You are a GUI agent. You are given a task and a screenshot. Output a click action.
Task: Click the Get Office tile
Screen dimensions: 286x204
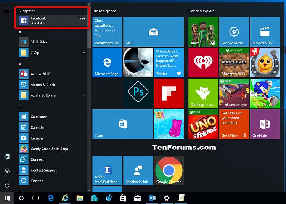(x=234, y=124)
